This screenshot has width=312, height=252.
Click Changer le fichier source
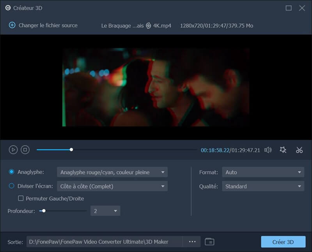point(48,25)
